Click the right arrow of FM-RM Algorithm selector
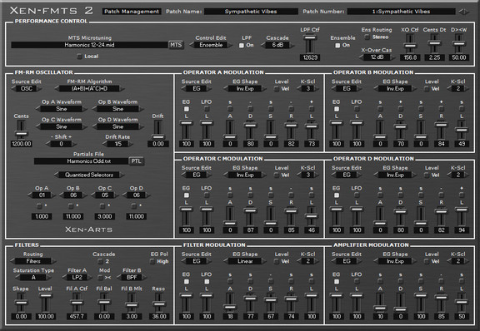Screen dimensions: 480x331 122,89
